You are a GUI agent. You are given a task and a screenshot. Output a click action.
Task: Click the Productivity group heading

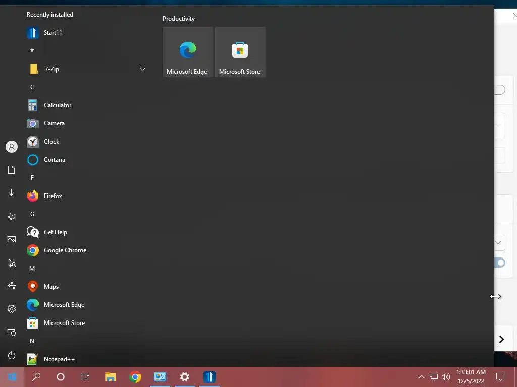point(178,19)
